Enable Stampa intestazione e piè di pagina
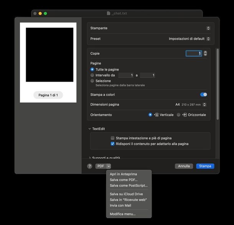This screenshot has width=234, height=225. coord(112,138)
